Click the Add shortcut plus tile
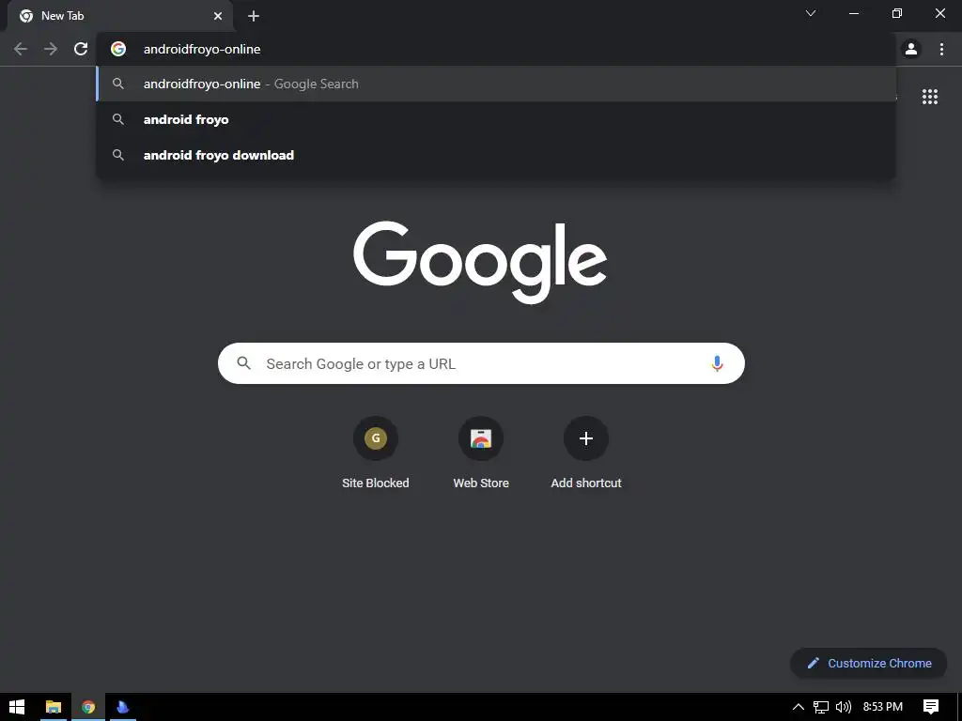 [x=586, y=453]
